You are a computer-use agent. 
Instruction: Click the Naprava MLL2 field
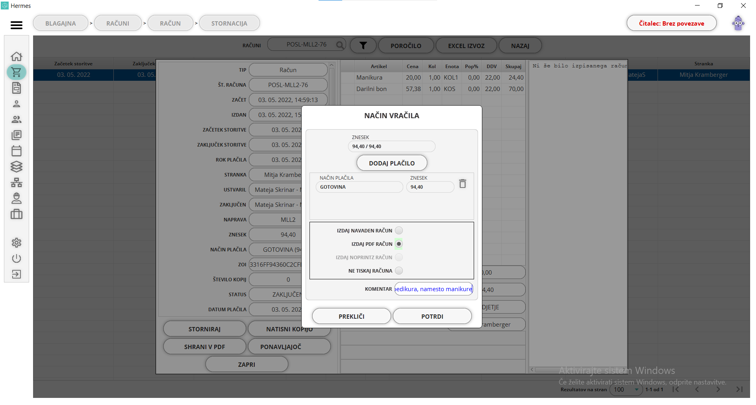pos(275,219)
